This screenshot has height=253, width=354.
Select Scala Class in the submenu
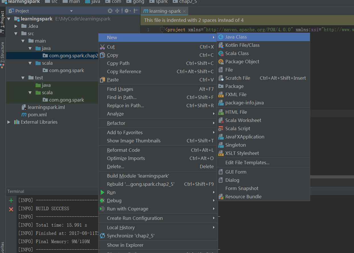click(263, 53)
